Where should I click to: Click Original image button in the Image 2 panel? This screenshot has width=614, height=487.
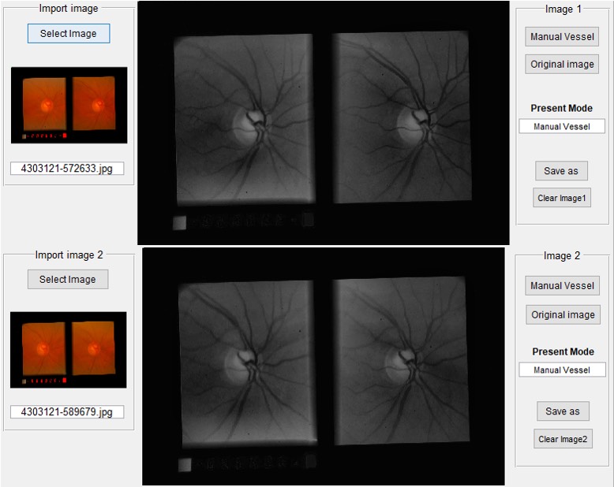[563, 314]
